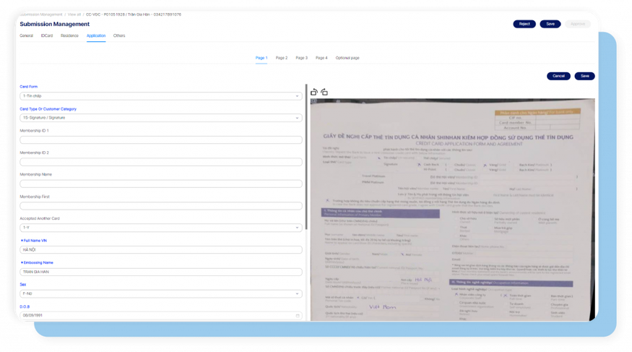Rotate the document image left
This screenshot has width=632, height=352.
pos(314,93)
